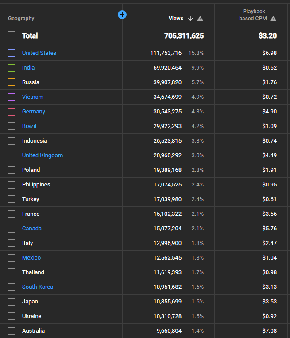The width and height of the screenshot is (290, 338).
Task: Select the Australia row label
Action: (x=33, y=331)
